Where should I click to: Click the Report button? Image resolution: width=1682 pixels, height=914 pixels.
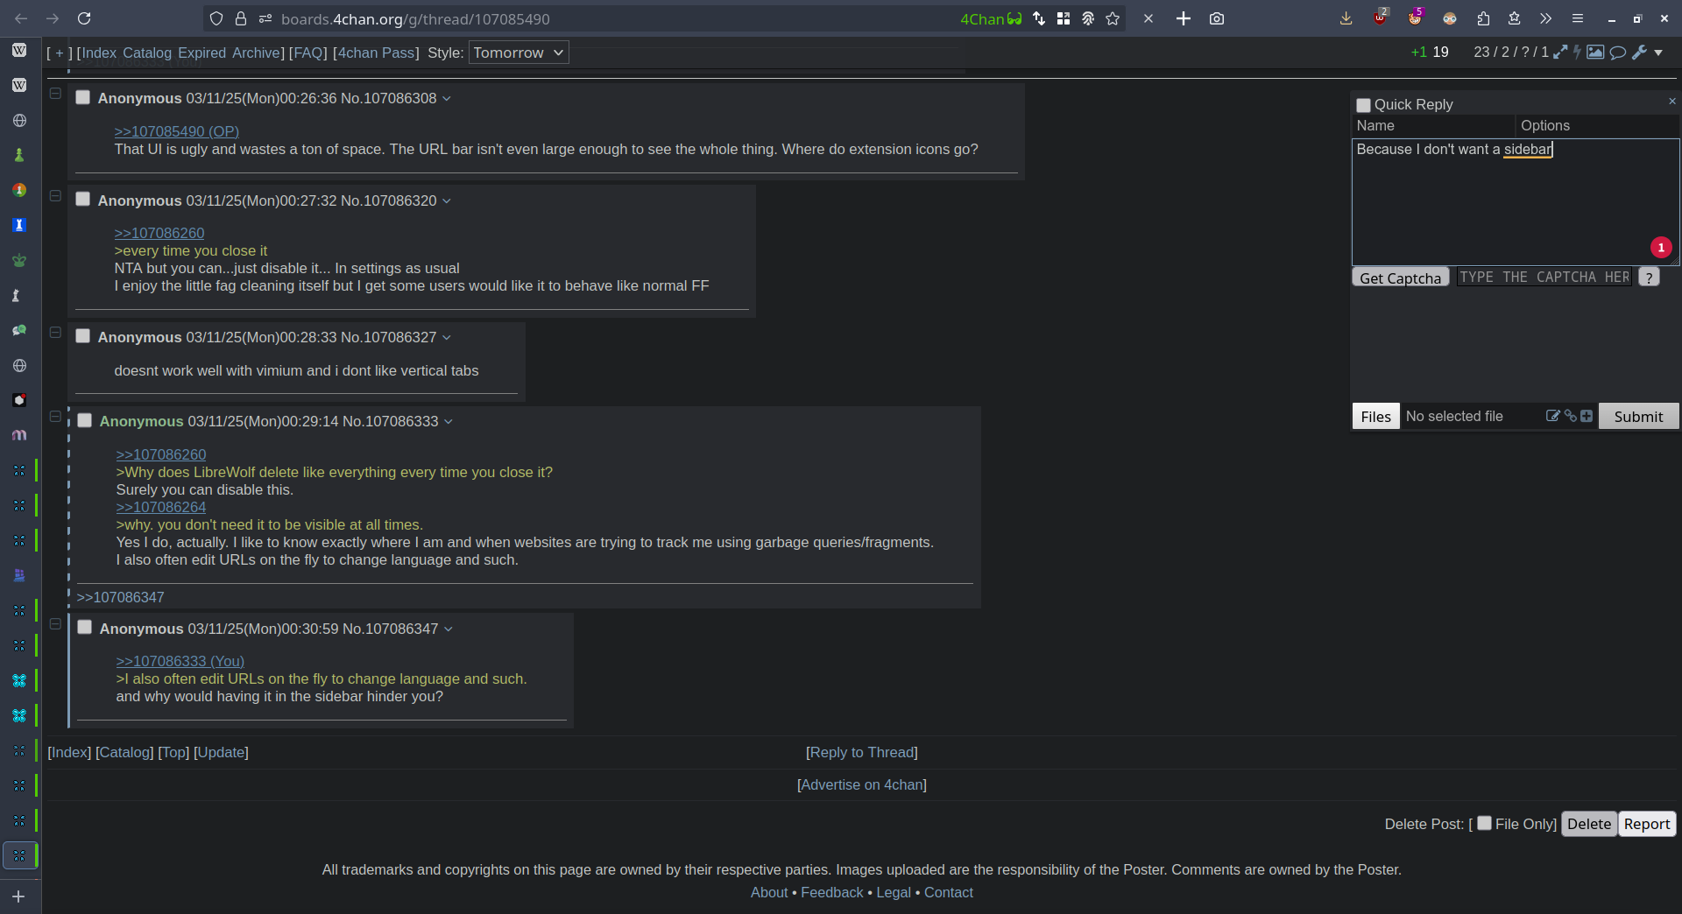tap(1647, 824)
